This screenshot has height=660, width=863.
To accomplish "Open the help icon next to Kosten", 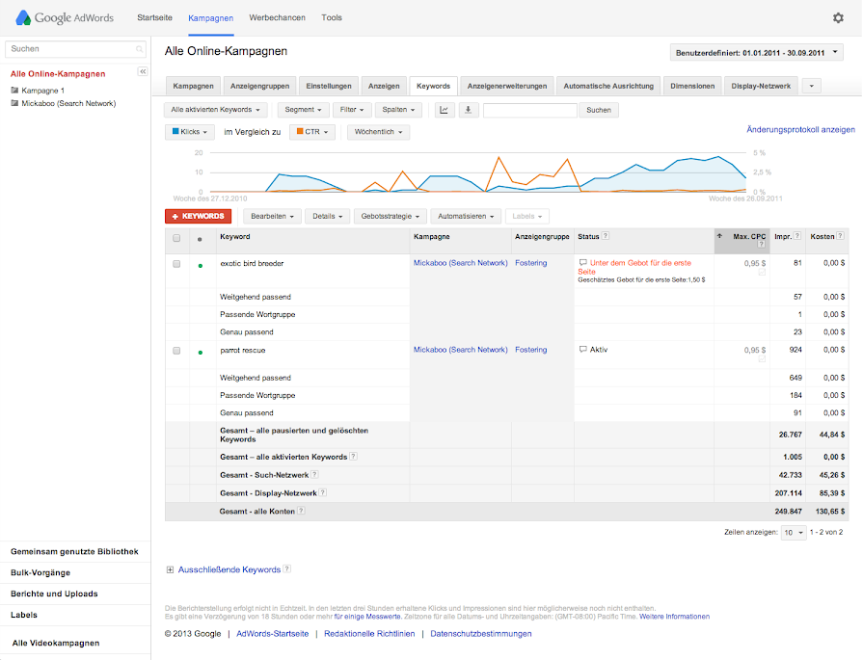I will [841, 236].
